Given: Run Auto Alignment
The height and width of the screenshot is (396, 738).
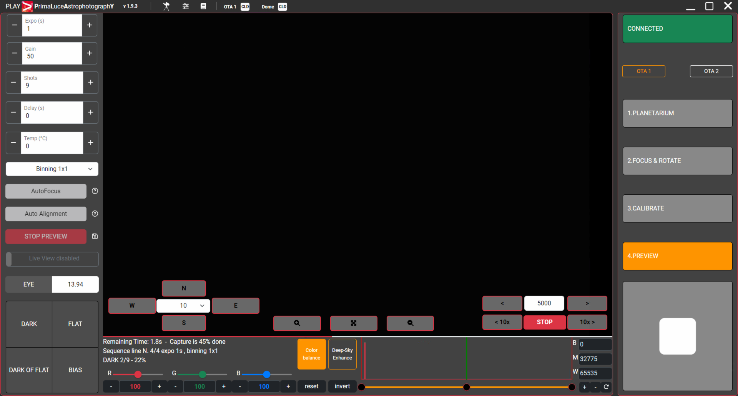Looking at the screenshot, I should pos(46,214).
